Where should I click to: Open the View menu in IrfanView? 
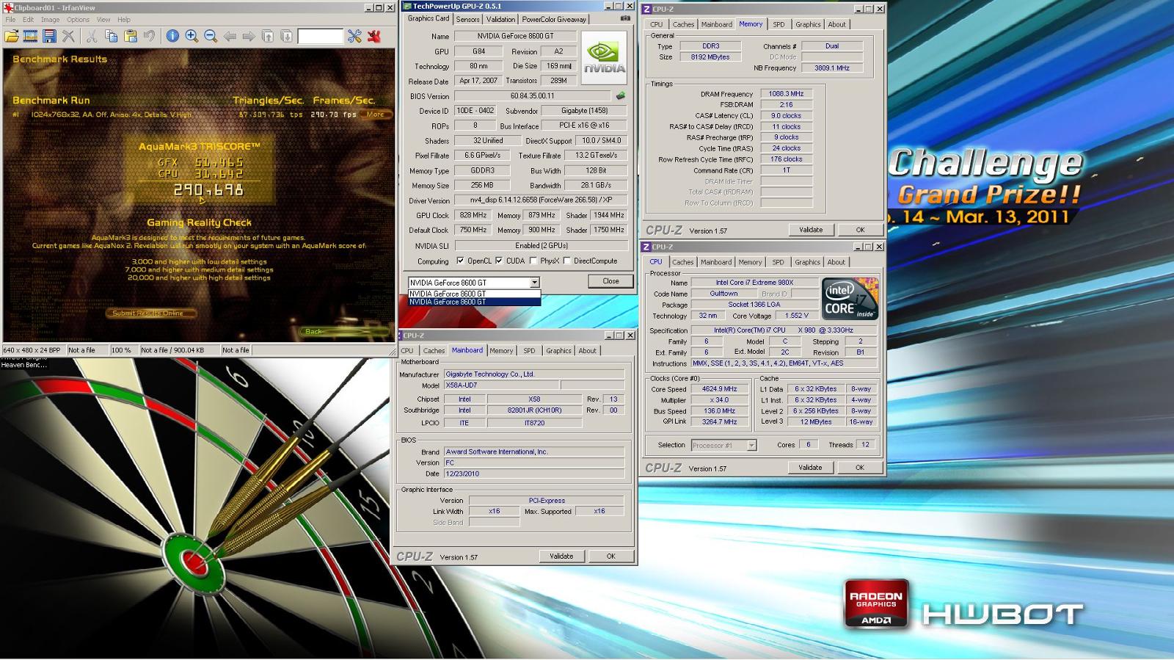(x=104, y=20)
